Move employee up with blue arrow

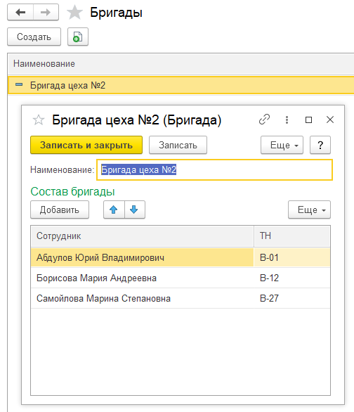(114, 210)
